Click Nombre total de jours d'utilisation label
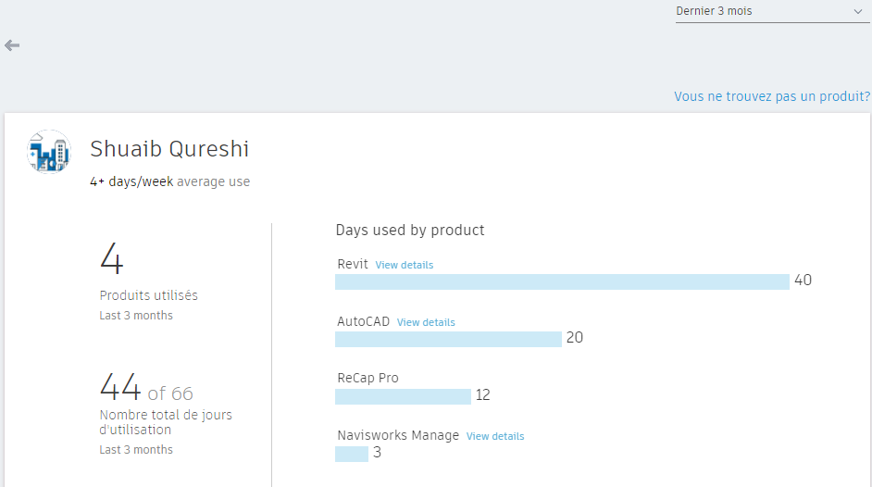Screen dimensions: 872x487 point(166,422)
